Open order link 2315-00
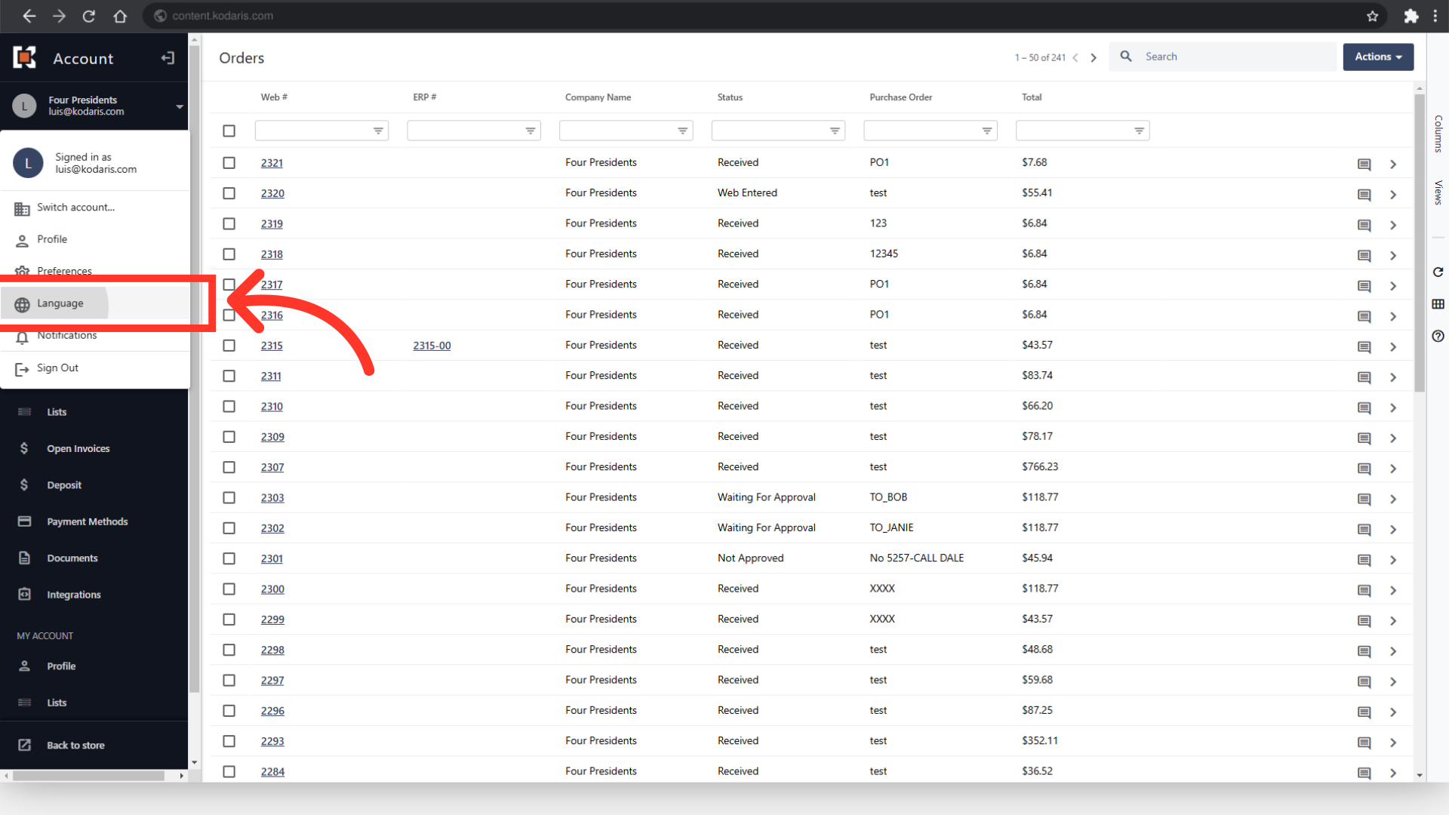 [432, 346]
